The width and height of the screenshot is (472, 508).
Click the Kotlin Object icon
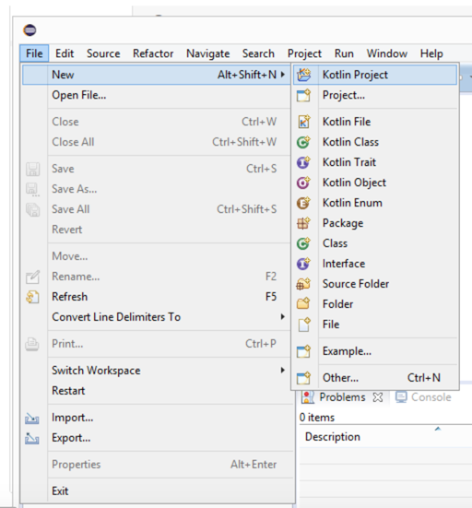[303, 183]
